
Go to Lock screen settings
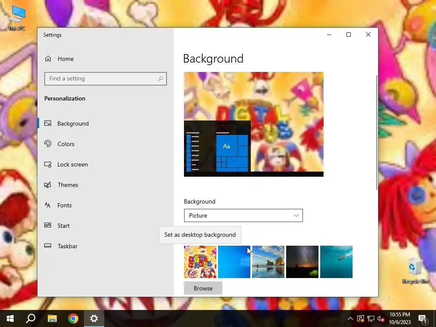(106, 164)
